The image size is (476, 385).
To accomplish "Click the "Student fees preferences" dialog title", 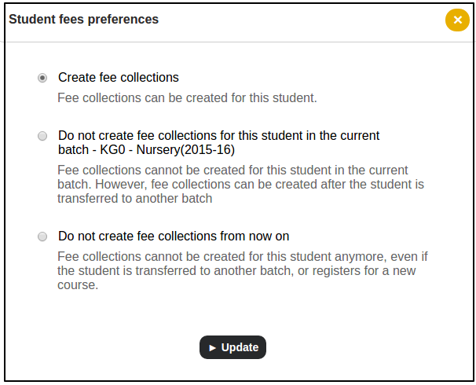I will pos(83,20).
